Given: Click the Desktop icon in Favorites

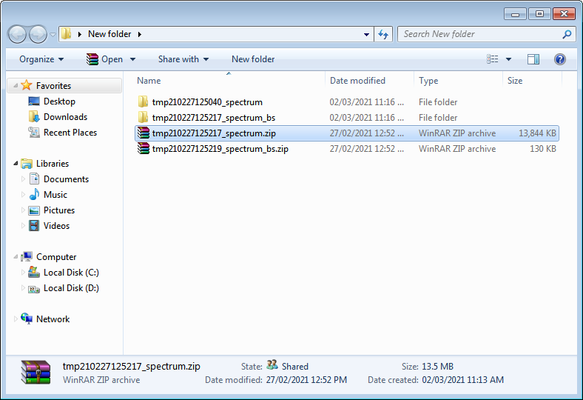Looking at the screenshot, I should click(34, 101).
